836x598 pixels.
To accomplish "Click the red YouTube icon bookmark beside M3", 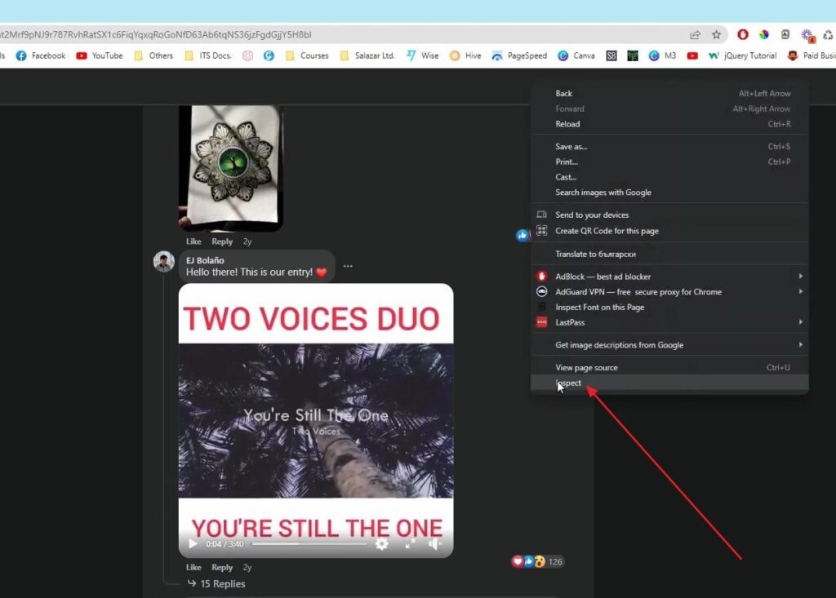I will [x=692, y=55].
